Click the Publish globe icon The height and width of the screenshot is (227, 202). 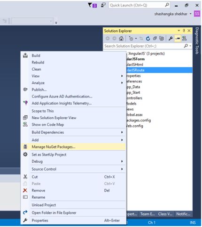point(25,89)
